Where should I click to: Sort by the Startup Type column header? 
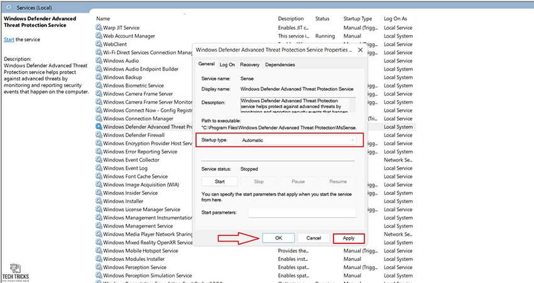click(x=357, y=19)
